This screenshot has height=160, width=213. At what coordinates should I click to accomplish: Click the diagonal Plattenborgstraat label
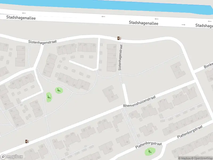(x=190, y=132)
